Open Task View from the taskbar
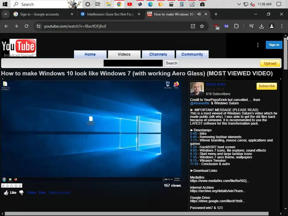288x216 pixels. pyautogui.click(x=98, y=4)
